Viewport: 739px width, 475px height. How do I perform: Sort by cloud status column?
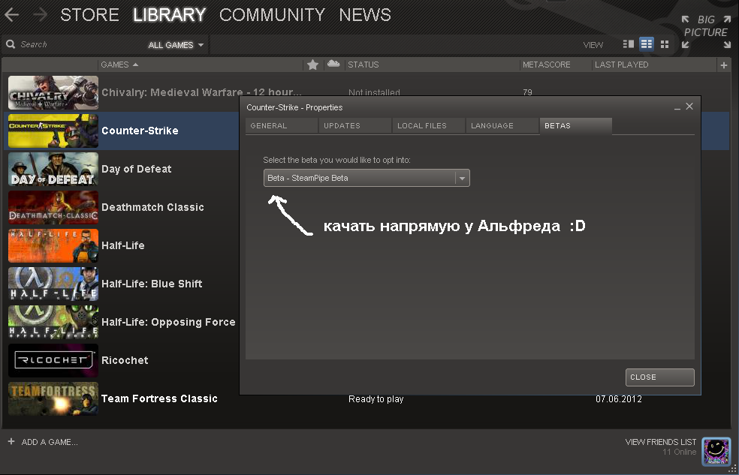(x=333, y=64)
